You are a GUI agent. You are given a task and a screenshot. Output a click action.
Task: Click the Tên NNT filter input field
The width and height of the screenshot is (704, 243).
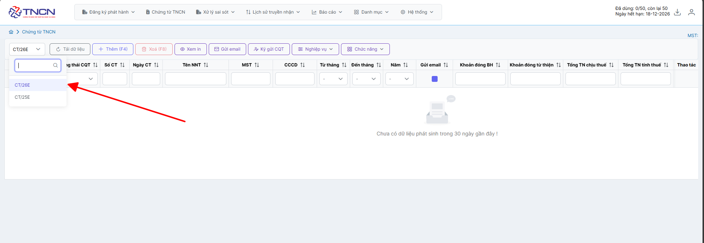[x=195, y=79]
